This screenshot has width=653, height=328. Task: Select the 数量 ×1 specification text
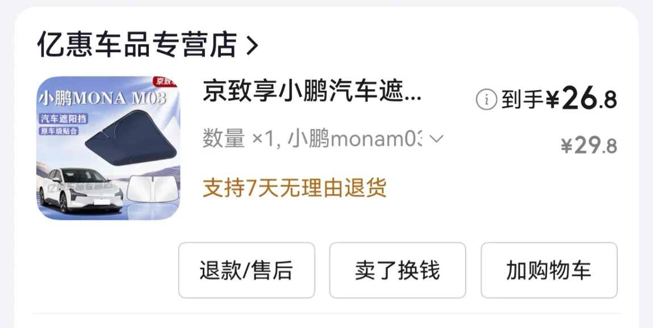[x=238, y=138]
